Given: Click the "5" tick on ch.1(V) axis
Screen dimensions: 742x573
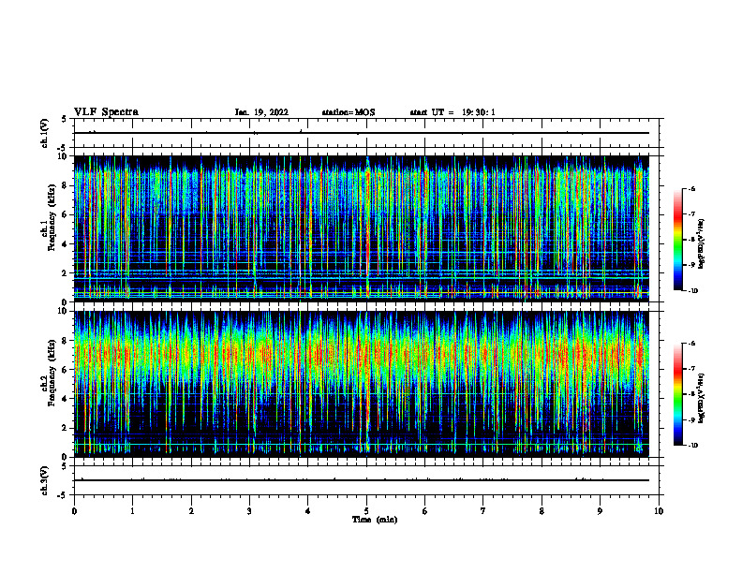Looking at the screenshot, I should click(65, 120).
